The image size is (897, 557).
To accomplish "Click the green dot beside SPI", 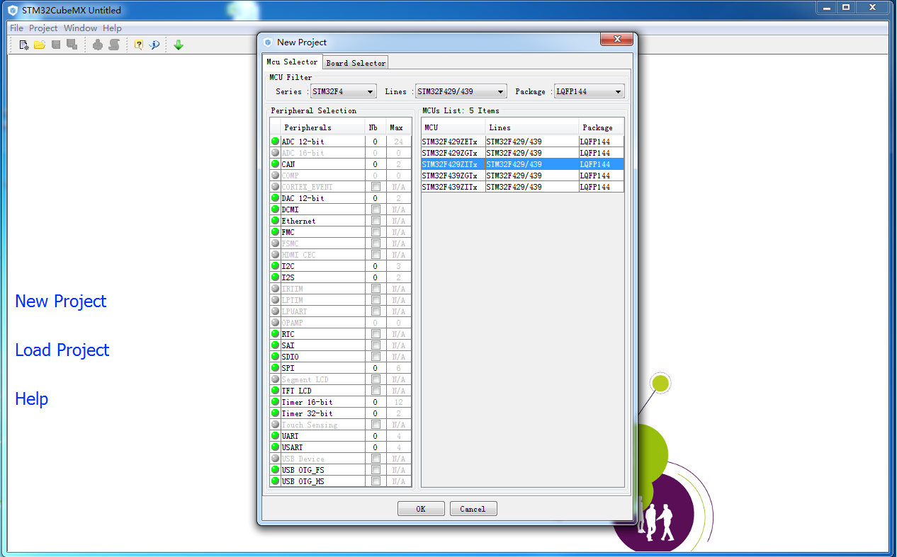I will [x=275, y=368].
